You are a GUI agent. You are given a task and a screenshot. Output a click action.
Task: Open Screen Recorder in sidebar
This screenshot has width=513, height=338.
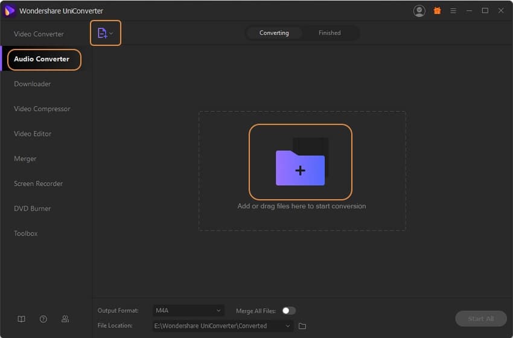click(x=38, y=183)
